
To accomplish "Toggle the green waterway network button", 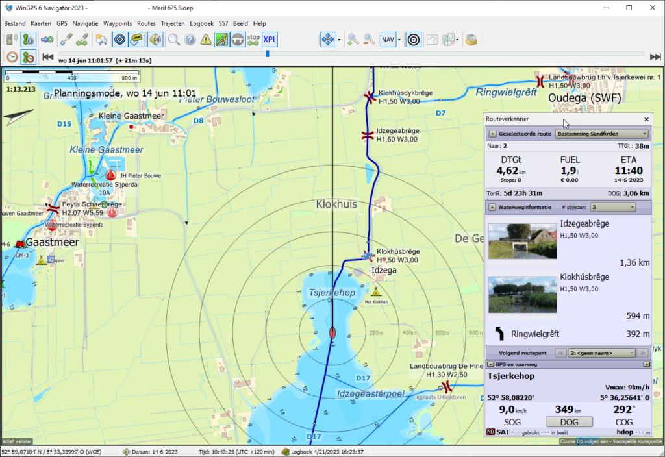I will coord(221,40).
